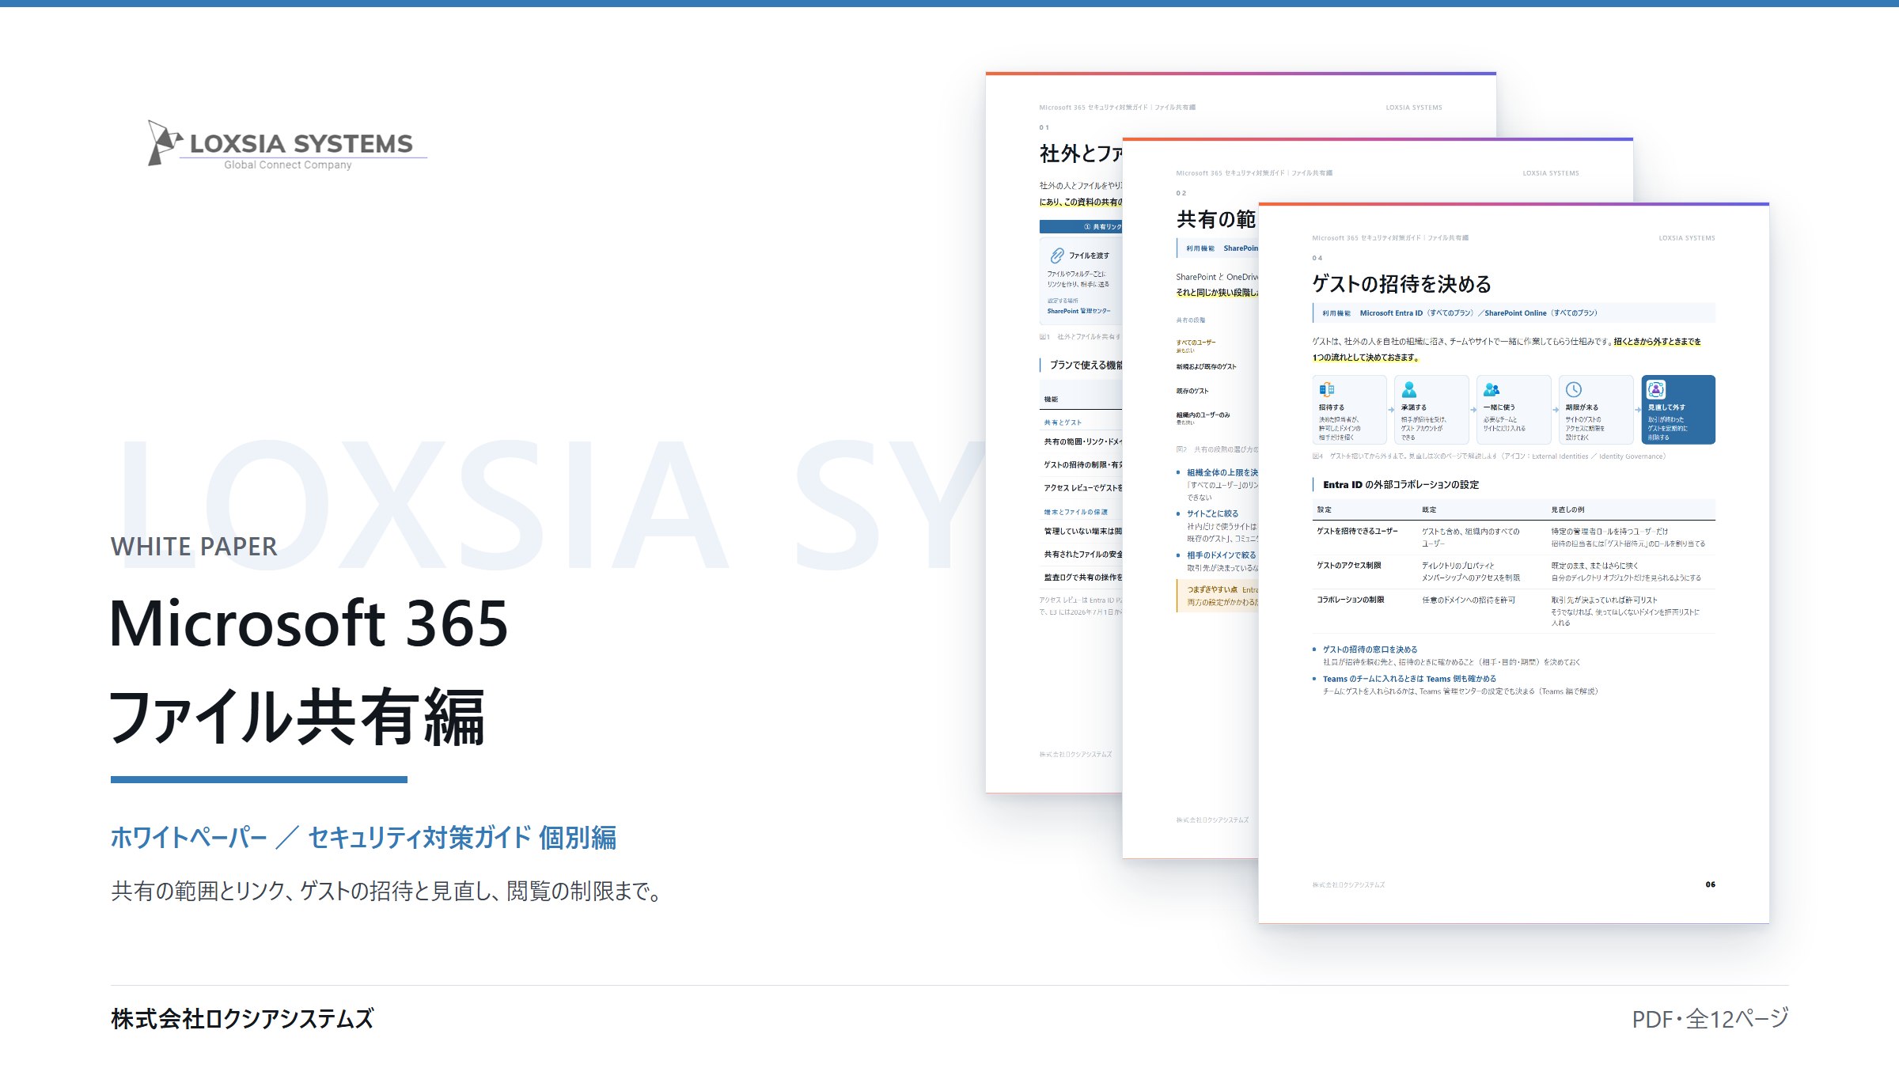Click the 株式会社ロクシアシステムズ footer name
Image resolution: width=1899 pixels, height=1068 pixels.
[x=242, y=1018]
